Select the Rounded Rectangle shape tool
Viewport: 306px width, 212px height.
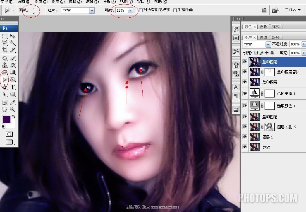(13, 94)
